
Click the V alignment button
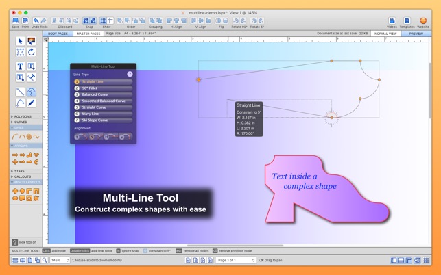(x=126, y=137)
